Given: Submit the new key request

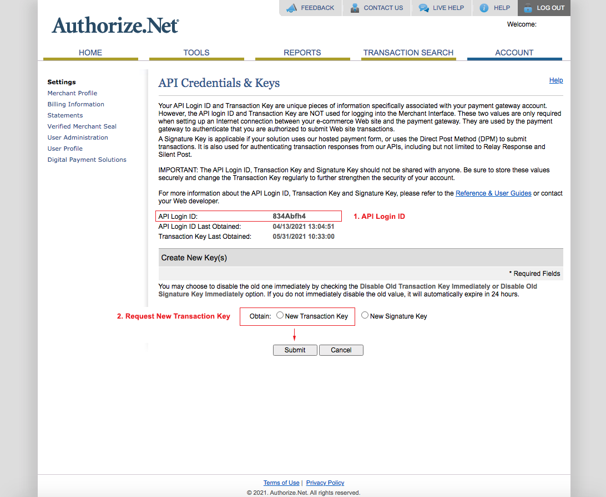Looking at the screenshot, I should [x=295, y=350].
